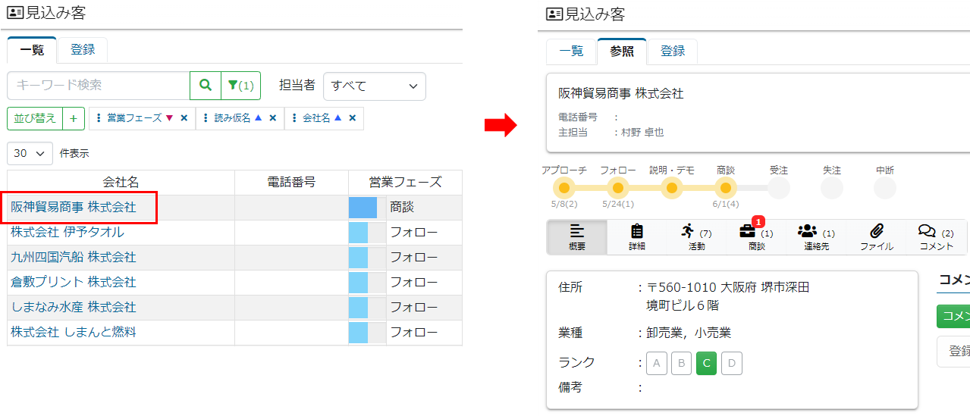Open the 連絡先 people icon tab
Image resolution: width=970 pixels, height=416 pixels.
pyautogui.click(x=816, y=237)
